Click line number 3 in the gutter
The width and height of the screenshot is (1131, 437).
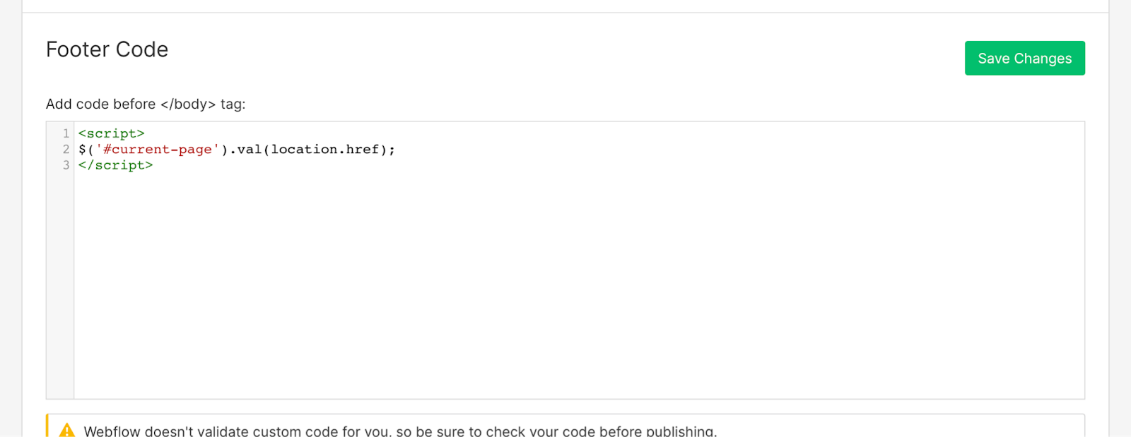pos(66,165)
